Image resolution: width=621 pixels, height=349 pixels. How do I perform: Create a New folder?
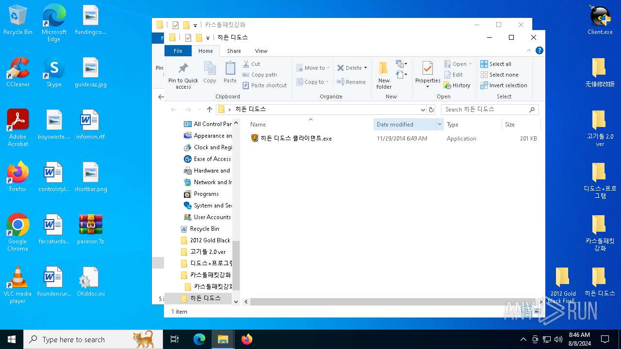pyautogui.click(x=384, y=75)
